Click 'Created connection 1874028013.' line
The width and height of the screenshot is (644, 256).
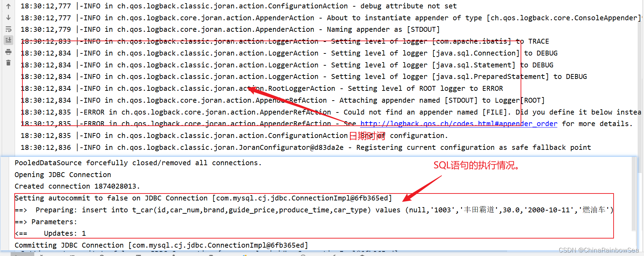77,186
